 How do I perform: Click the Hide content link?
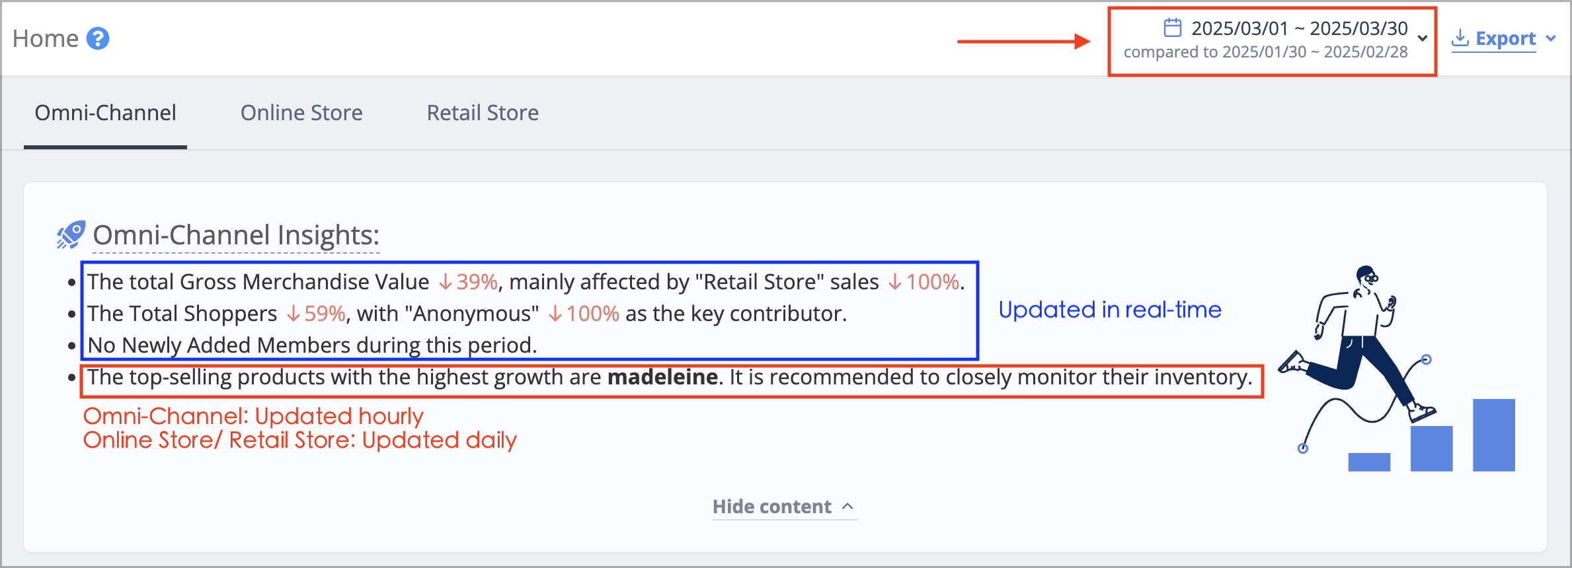click(x=771, y=507)
